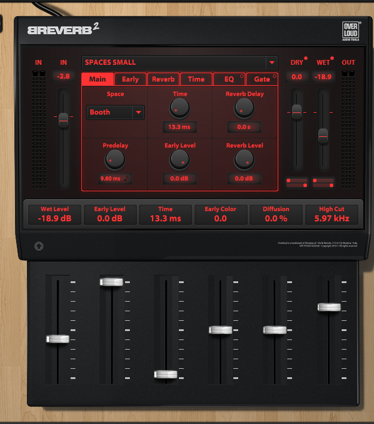The height and width of the screenshot is (424, 374).
Task: Open the EQ tab
Action: 229,79
